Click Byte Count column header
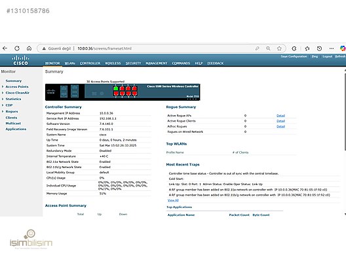This screenshot has width=346, height=259. [x=261, y=215]
